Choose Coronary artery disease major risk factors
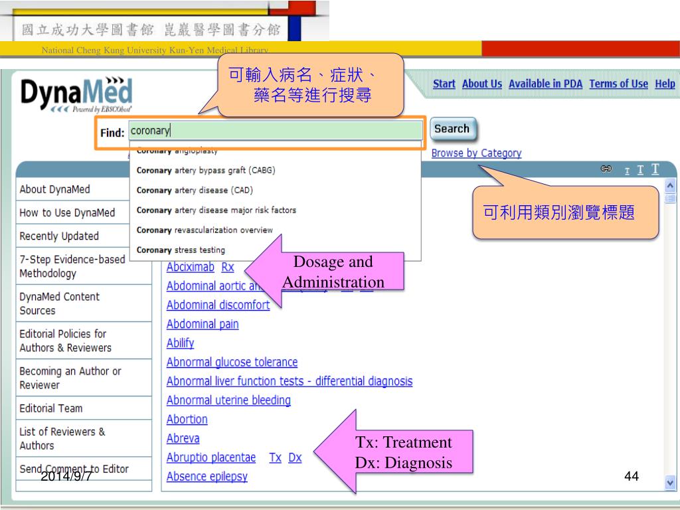This screenshot has height=510, width=680. point(276,211)
